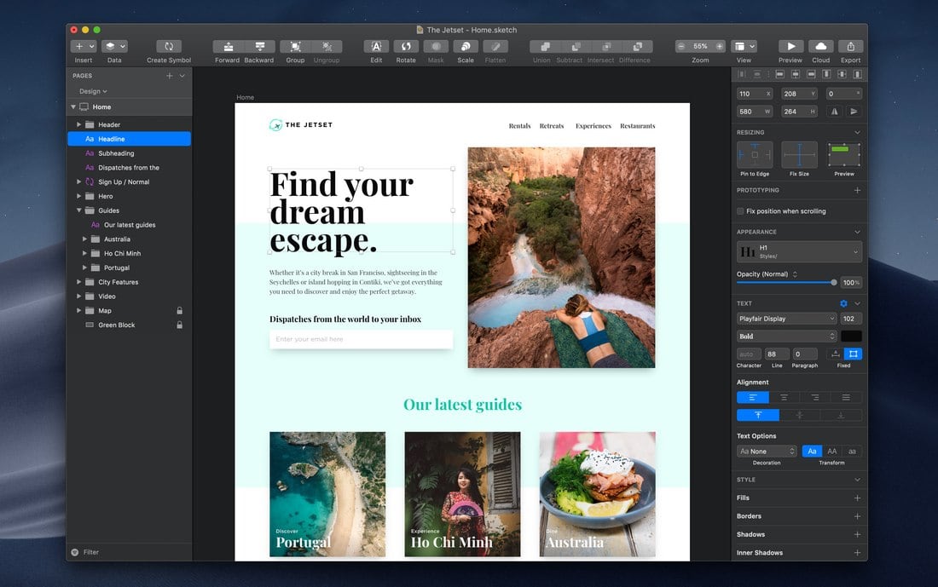The height and width of the screenshot is (587, 938).
Task: Collapse the Resizing section
Action: coord(857,133)
